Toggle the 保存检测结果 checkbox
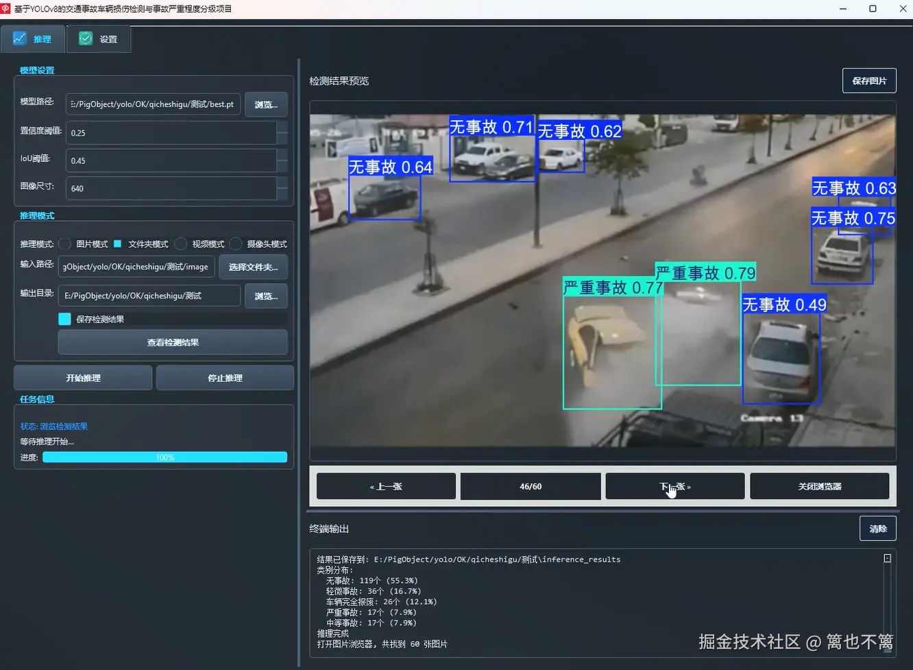913x670 pixels. pos(64,319)
